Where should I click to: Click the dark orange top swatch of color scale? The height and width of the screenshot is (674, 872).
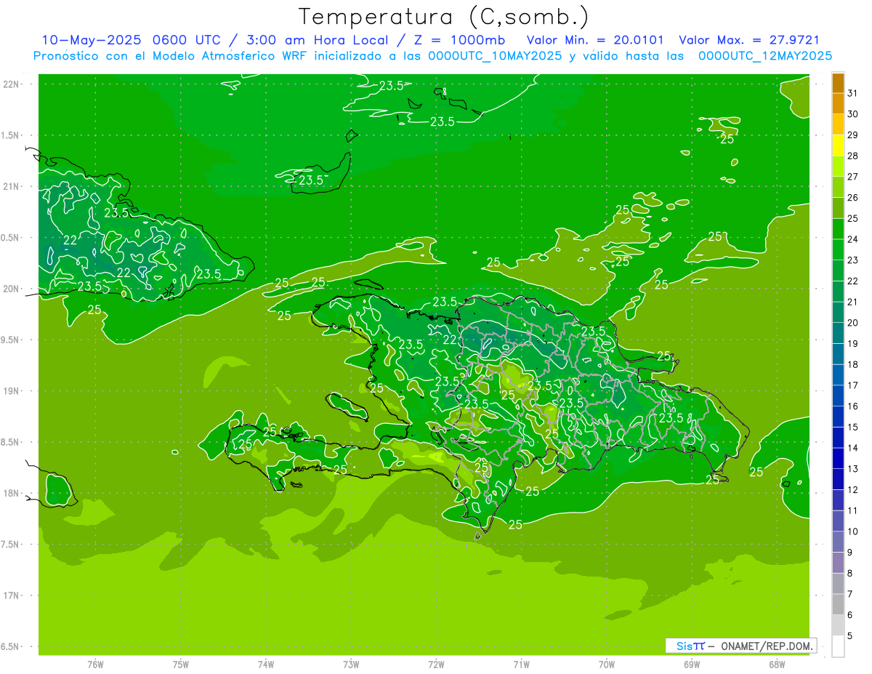(838, 83)
